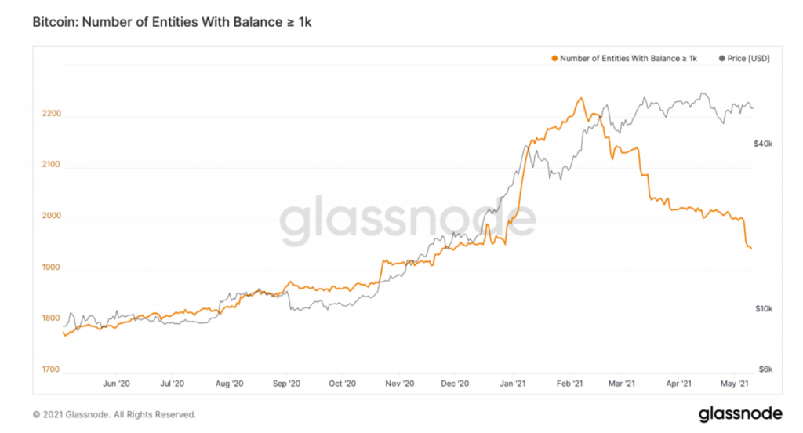Click the chart title text
The width and height of the screenshot is (803, 433).
point(173,22)
